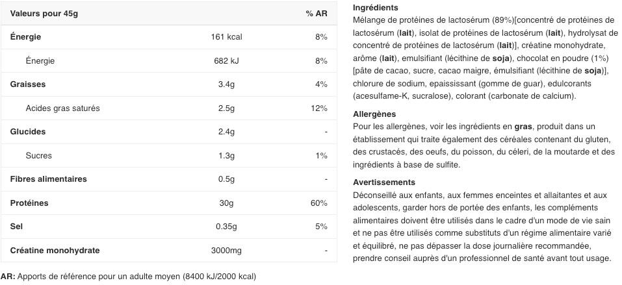This screenshot has height=285, width=622.
Task: Select the '12%' saturated fat percentage
Action: 319,108
